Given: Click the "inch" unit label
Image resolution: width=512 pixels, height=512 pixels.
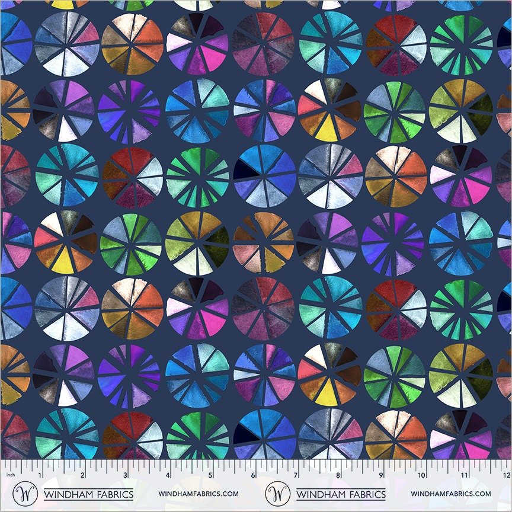Looking at the screenshot, I should click(x=11, y=475).
